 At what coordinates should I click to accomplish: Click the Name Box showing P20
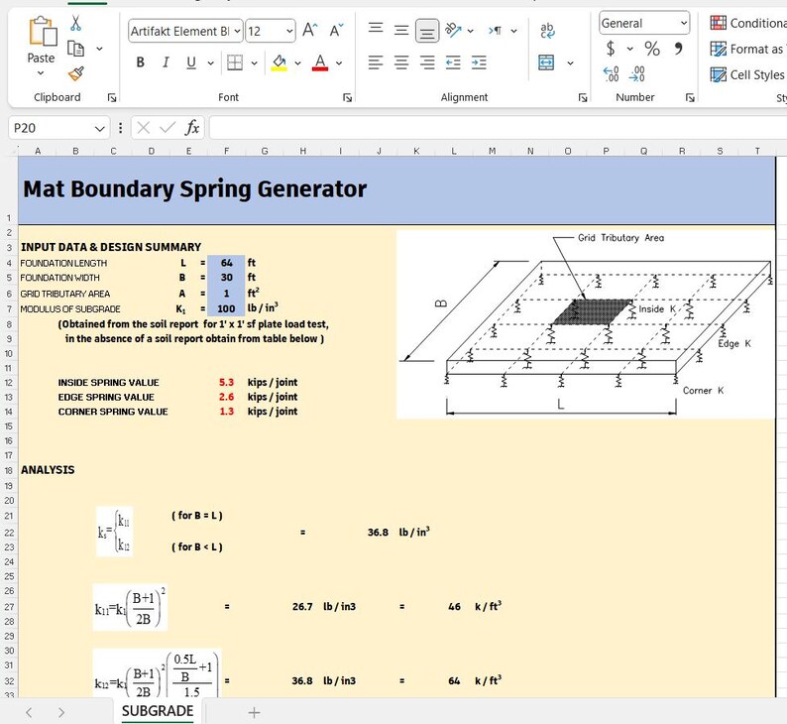pos(51,128)
